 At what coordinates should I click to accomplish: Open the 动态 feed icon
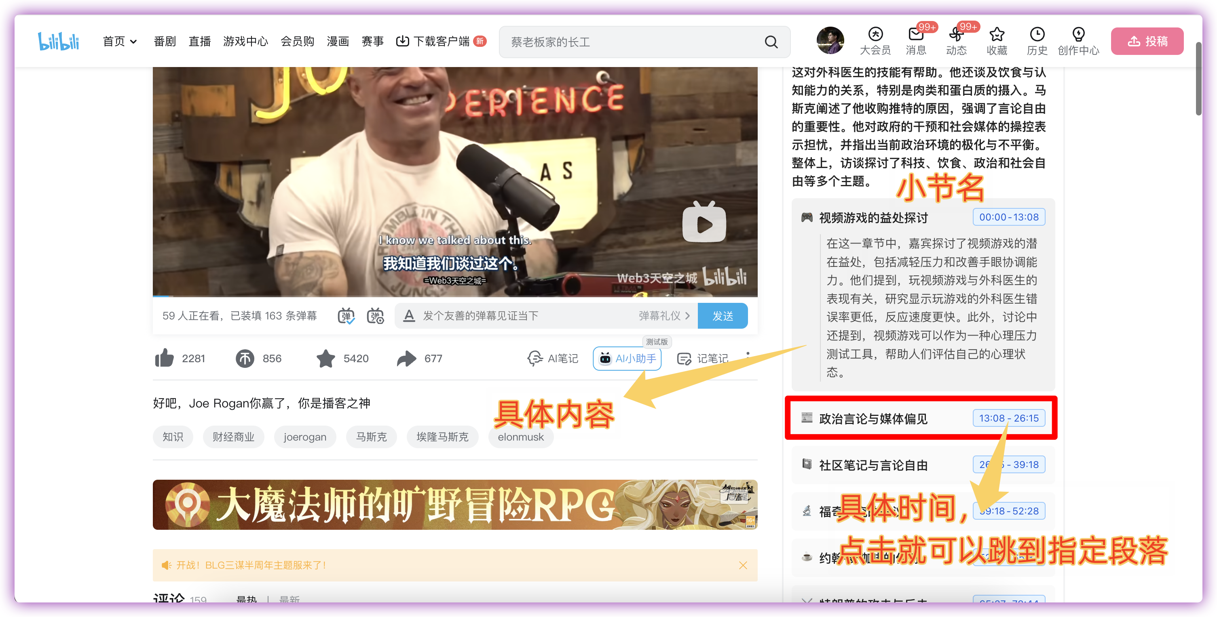[x=956, y=41]
